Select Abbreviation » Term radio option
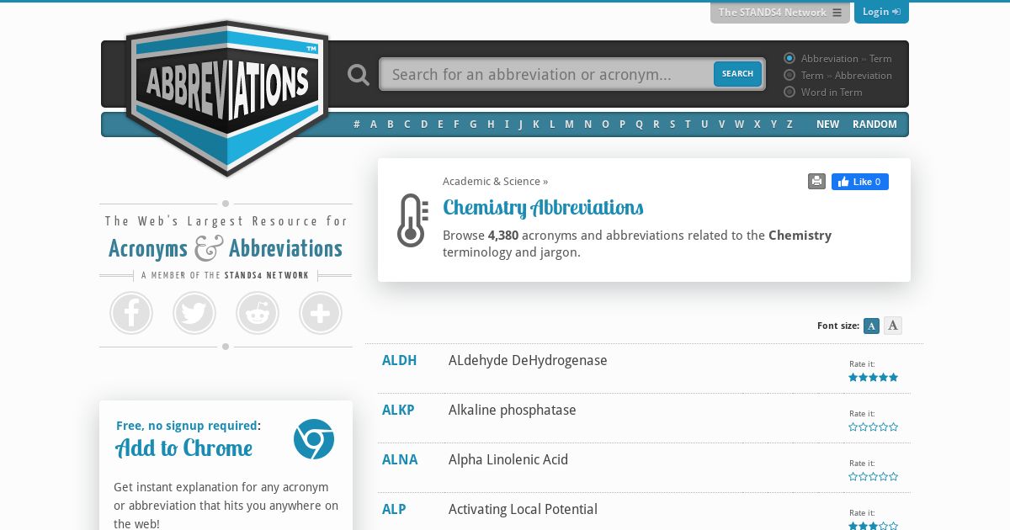The height and width of the screenshot is (530, 1010). (789, 58)
